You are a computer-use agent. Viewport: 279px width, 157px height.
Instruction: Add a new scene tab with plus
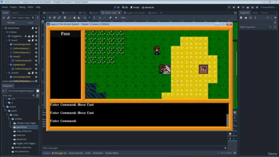tap(161, 13)
